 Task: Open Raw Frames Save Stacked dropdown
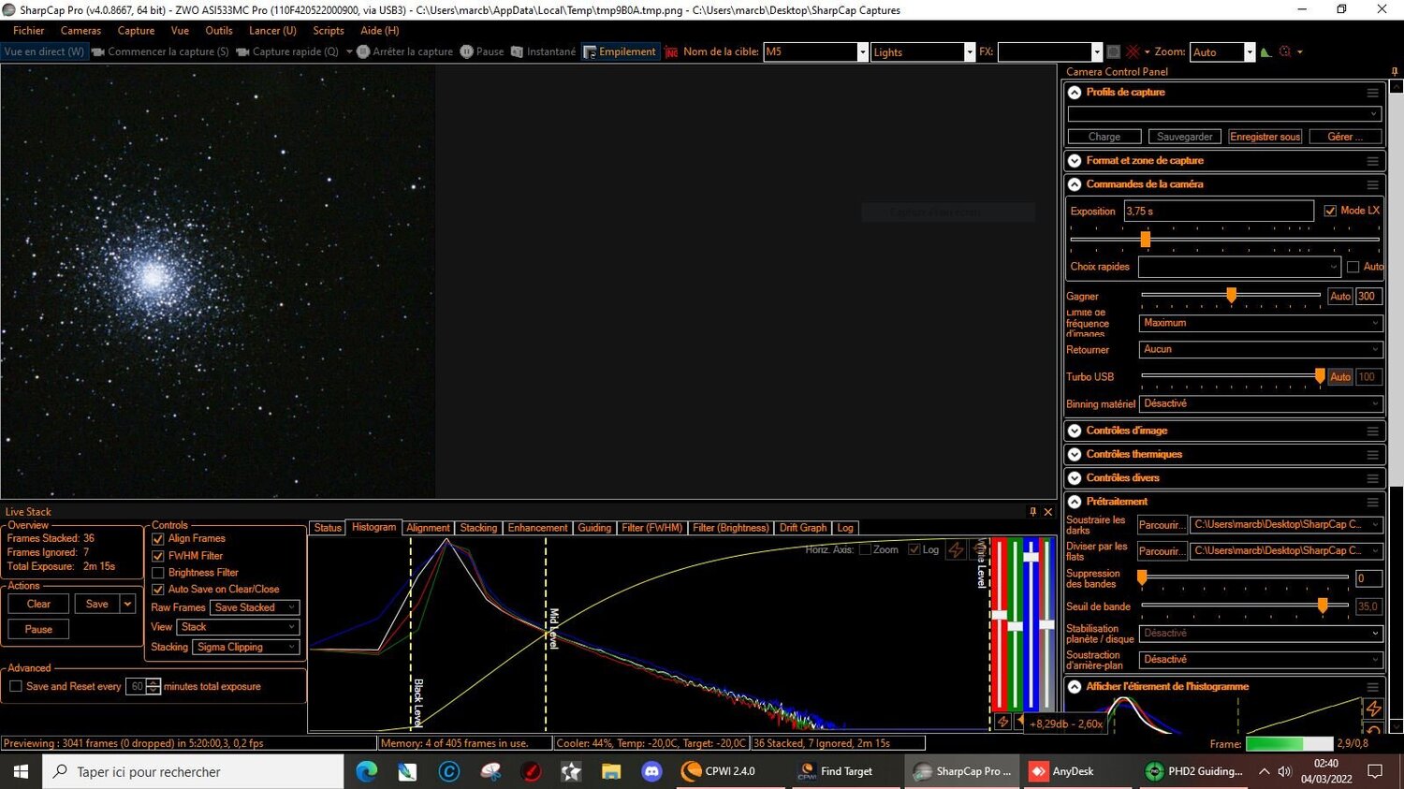pyautogui.click(x=255, y=607)
